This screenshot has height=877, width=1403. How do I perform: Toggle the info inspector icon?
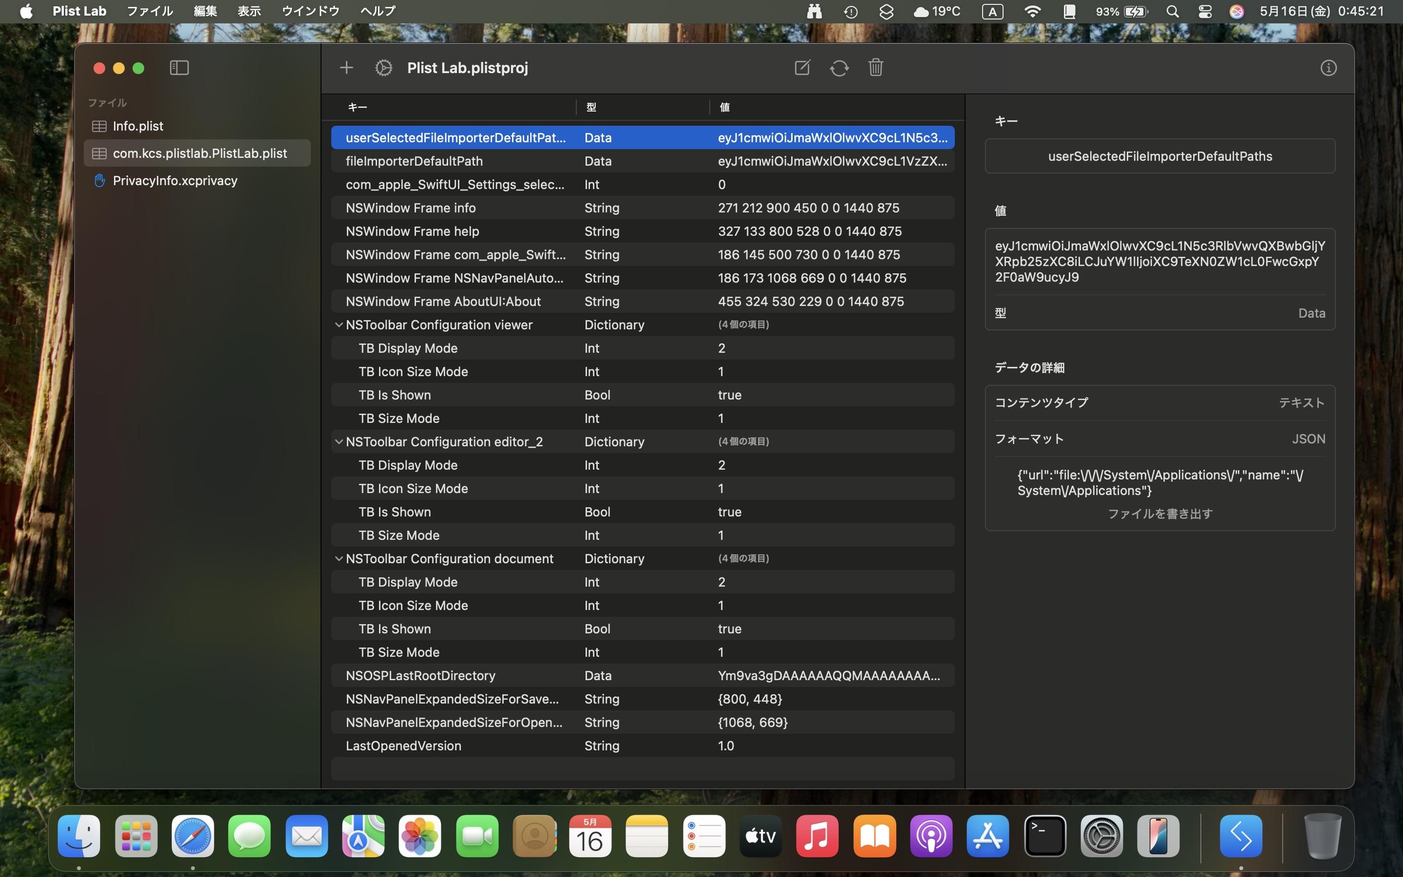point(1328,68)
